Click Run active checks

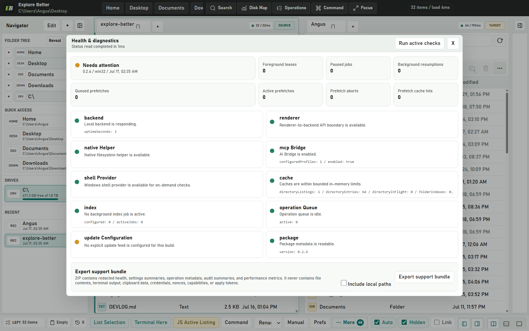(x=420, y=43)
